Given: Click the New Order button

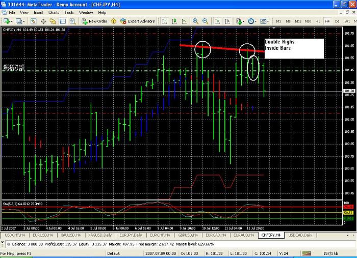Looking at the screenshot, I should tap(94, 21).
